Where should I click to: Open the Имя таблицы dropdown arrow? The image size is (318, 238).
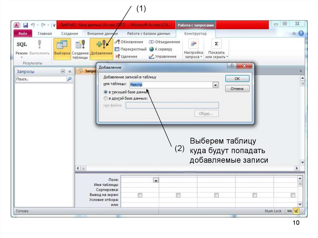pyautogui.click(x=216, y=85)
